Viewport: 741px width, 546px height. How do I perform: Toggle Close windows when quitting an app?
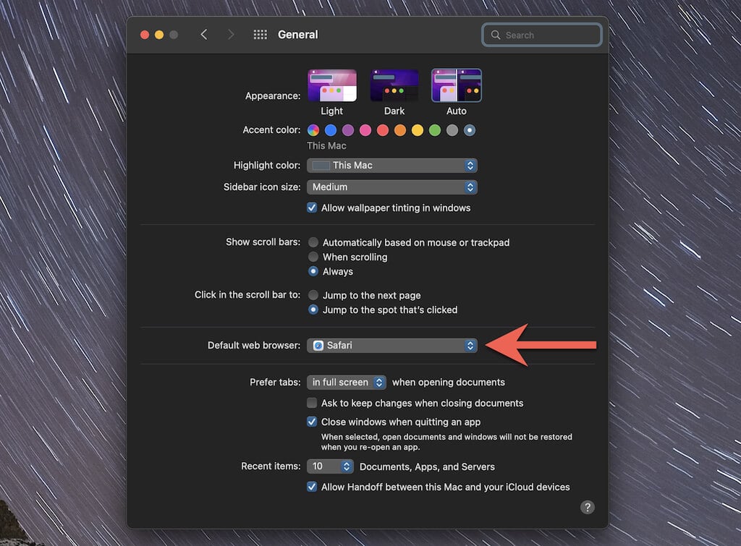coord(312,422)
